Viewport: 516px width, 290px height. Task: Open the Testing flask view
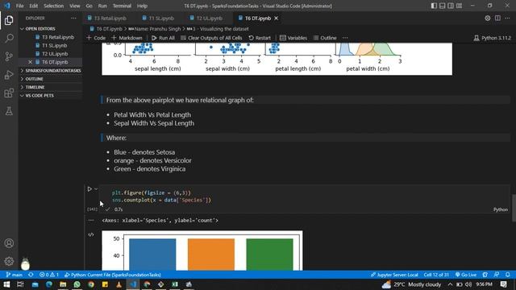(x=9, y=111)
